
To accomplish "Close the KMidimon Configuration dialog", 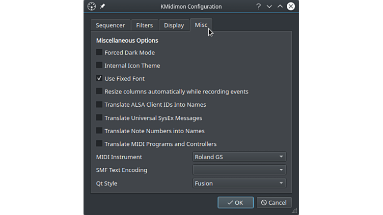I will 291,7.
